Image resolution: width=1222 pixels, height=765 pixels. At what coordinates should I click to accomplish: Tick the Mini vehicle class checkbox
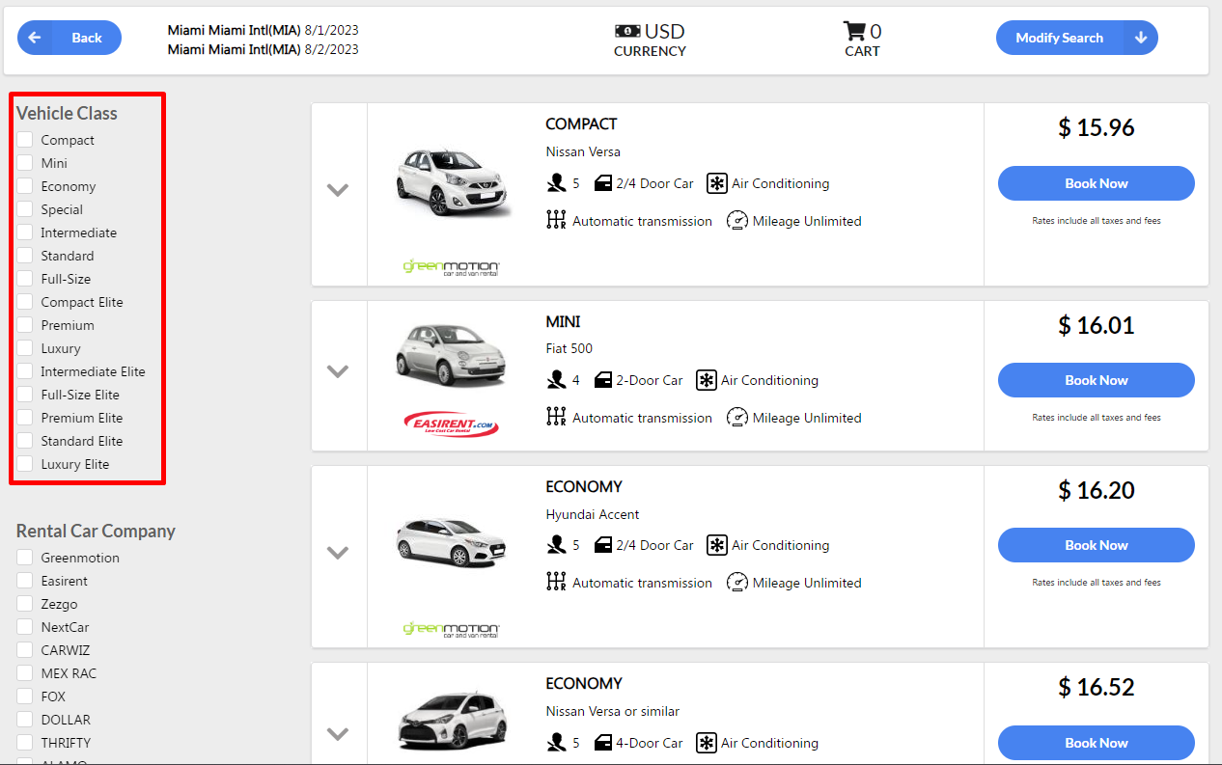pos(25,163)
